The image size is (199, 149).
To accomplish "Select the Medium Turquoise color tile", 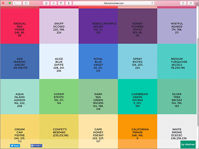I will pos(177,61).
